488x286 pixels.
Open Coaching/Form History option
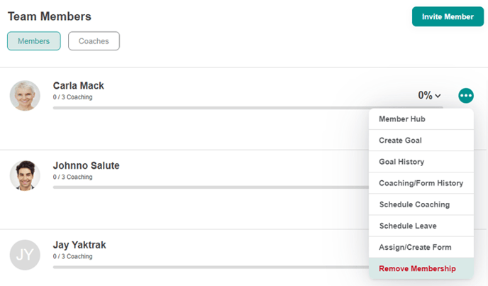click(421, 183)
